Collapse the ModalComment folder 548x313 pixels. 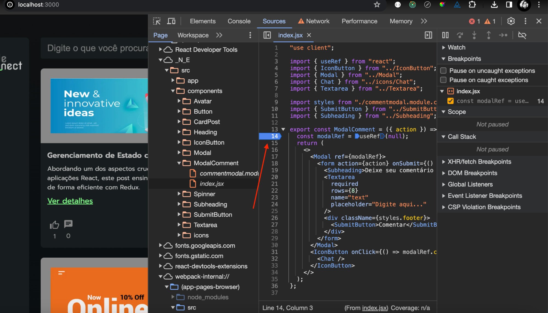click(x=179, y=163)
